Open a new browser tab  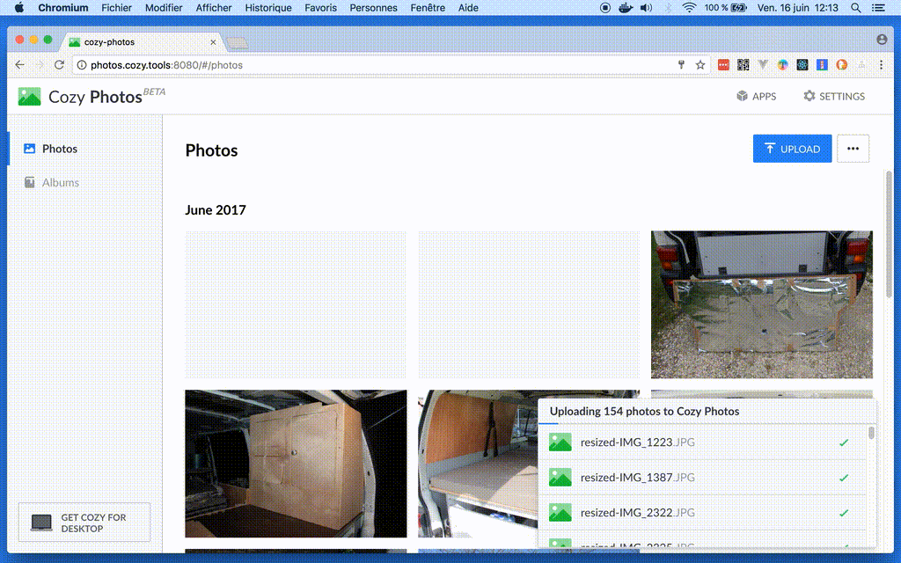coord(237,42)
